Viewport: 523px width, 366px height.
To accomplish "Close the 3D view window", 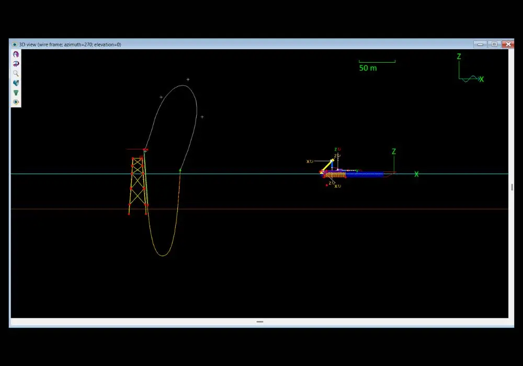I will coord(508,44).
